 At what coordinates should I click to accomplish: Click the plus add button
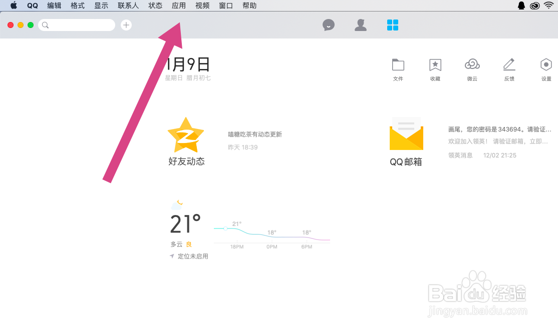click(x=126, y=25)
